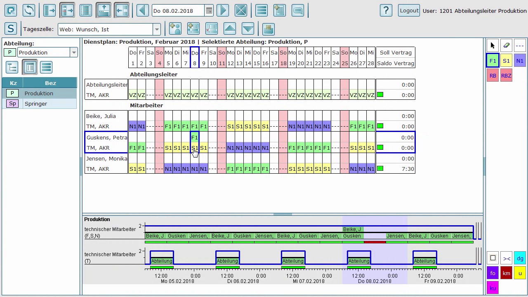Viewport: 528px width, 297px height.
Task: Go to previous day with left arrow
Action: [143, 10]
